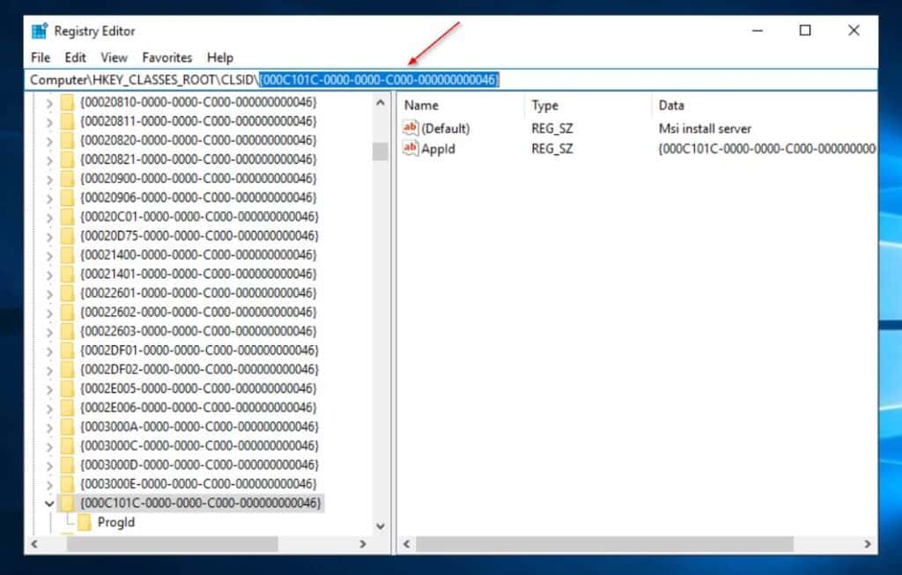Select the (Default) value name
902x575 pixels.
coord(445,129)
